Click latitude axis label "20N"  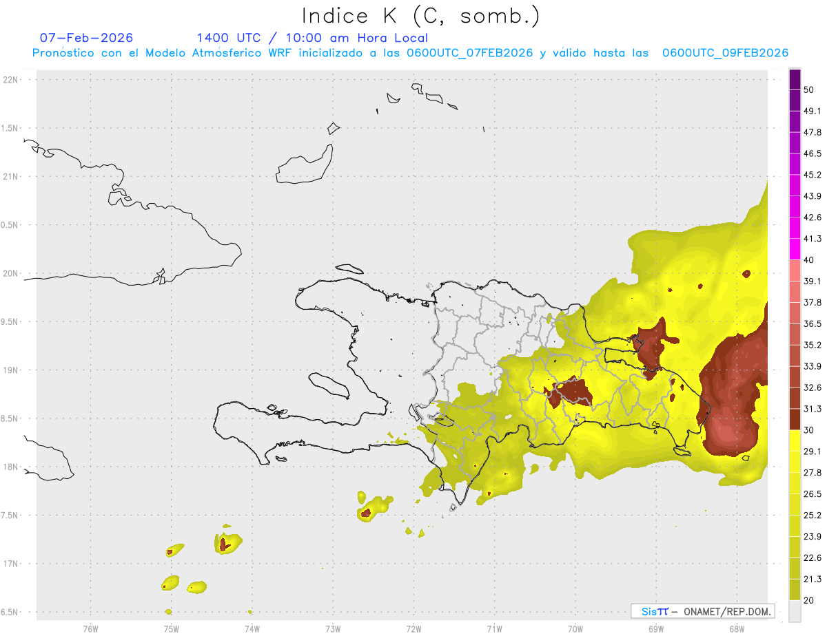tap(11, 273)
